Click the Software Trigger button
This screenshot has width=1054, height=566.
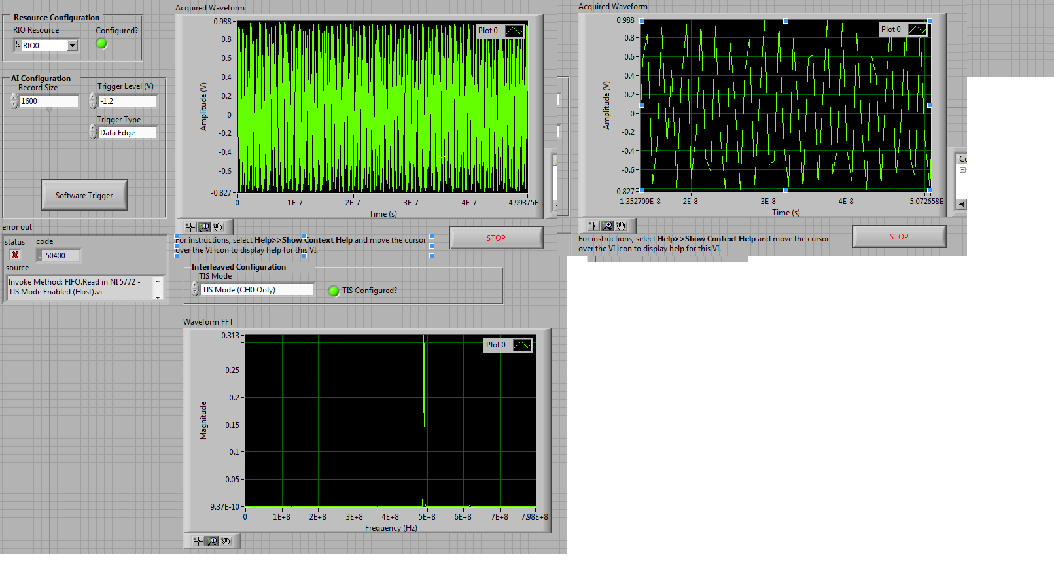pyautogui.click(x=84, y=195)
